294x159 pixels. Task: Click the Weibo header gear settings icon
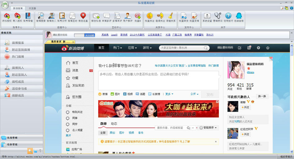pos(258,48)
